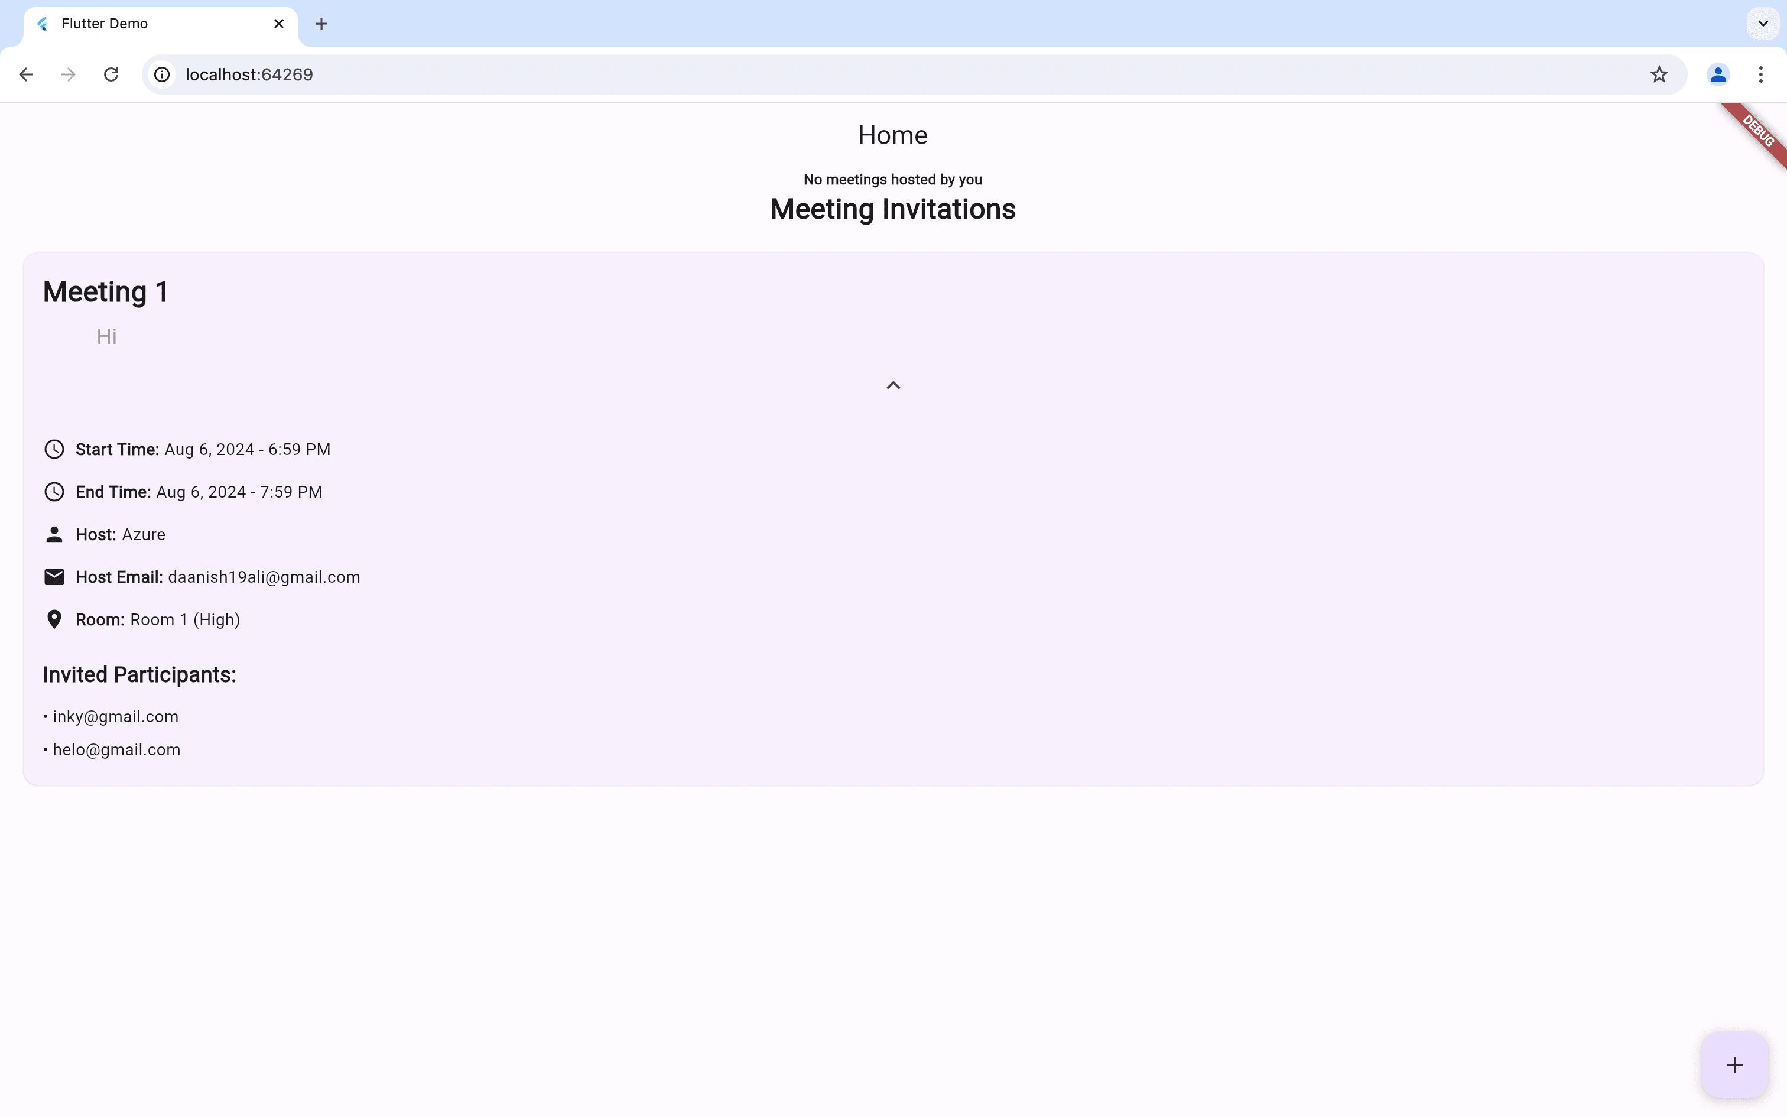This screenshot has height=1117, width=1787.
Task: Click participant inky@gmail.com
Action: click(116, 717)
